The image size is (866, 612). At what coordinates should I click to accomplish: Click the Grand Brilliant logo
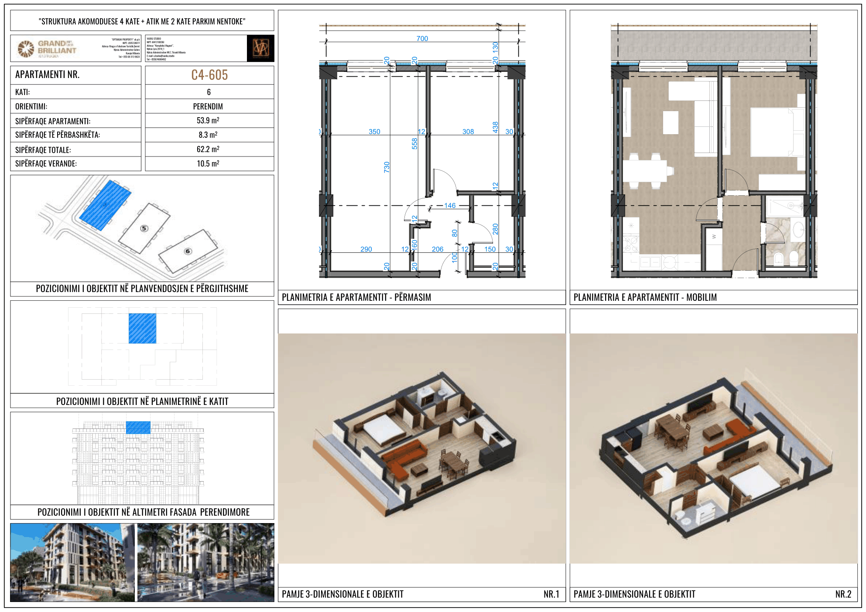tap(47, 48)
